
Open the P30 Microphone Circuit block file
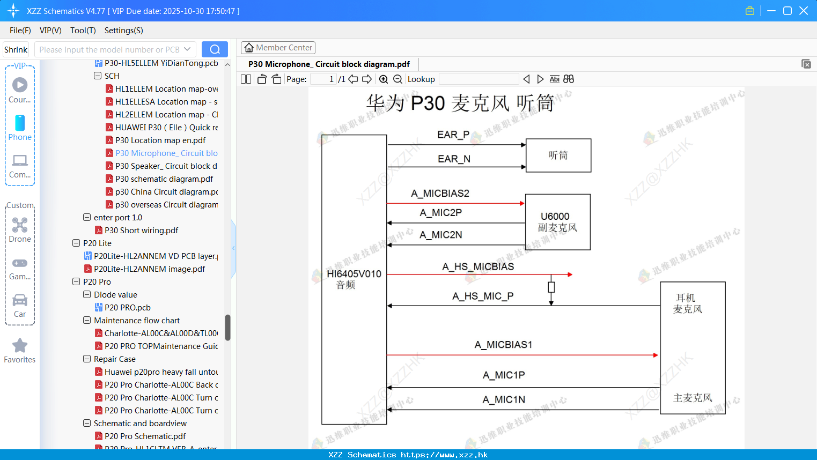click(x=161, y=153)
